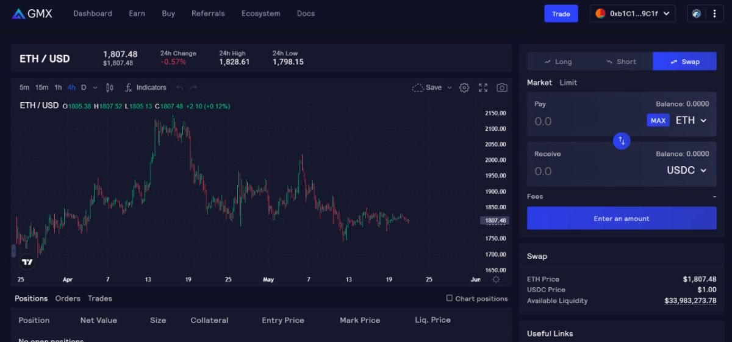732x342 pixels.
Task: Expand Save layout dropdown arrow
Action: pos(450,88)
